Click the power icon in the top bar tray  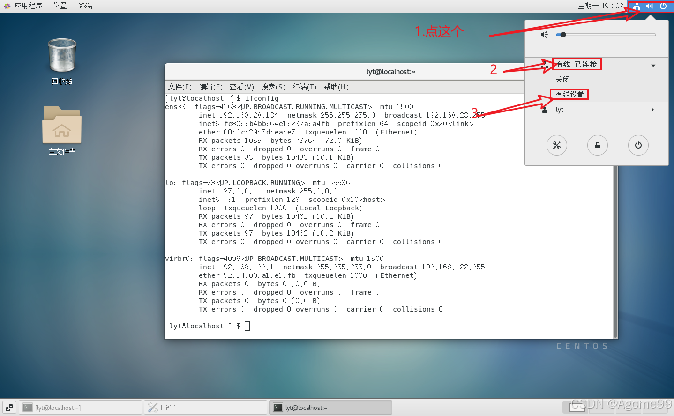click(663, 6)
